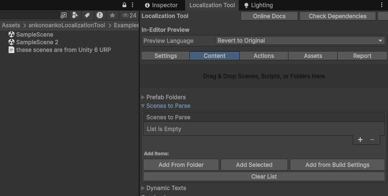Viewport: 388px width, 196px height.
Task: Open the Settings tab in Localization Tool
Action: point(166,56)
